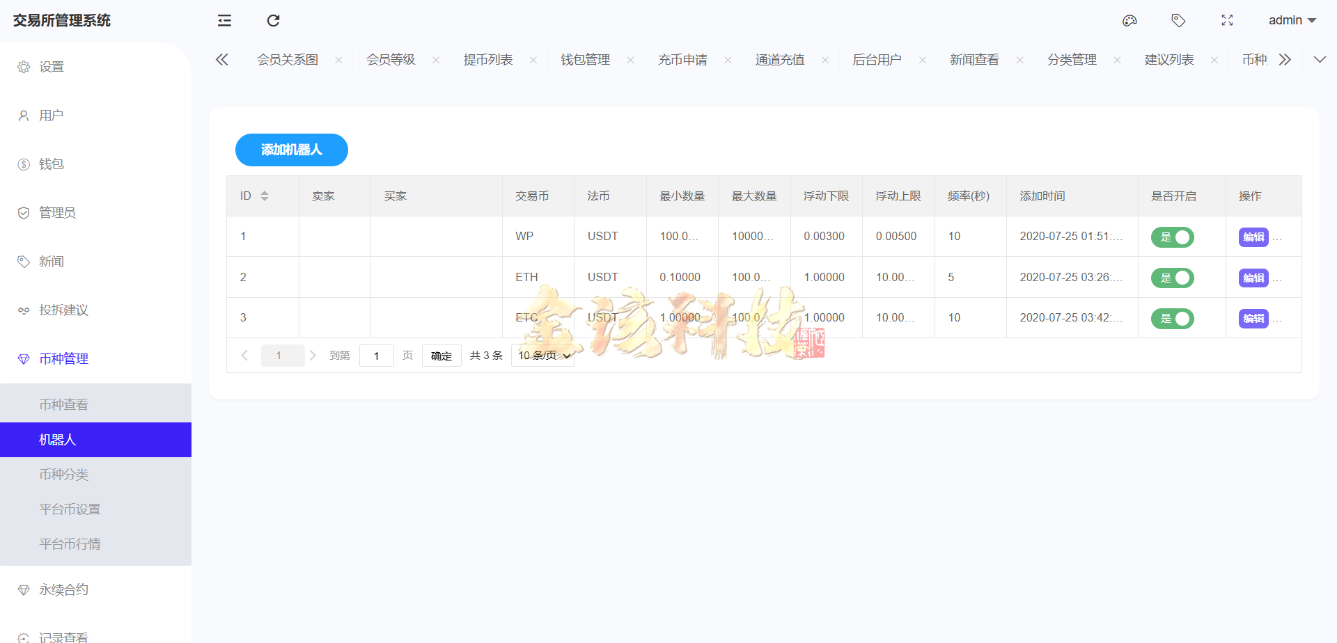Open the theme palette color picker
1337x643 pixels.
point(1129,20)
